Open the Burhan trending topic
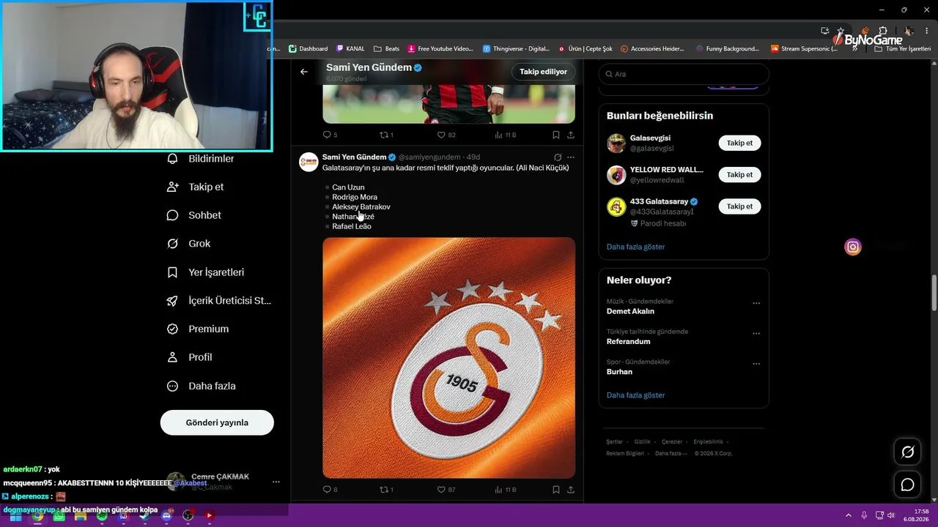 pos(619,372)
